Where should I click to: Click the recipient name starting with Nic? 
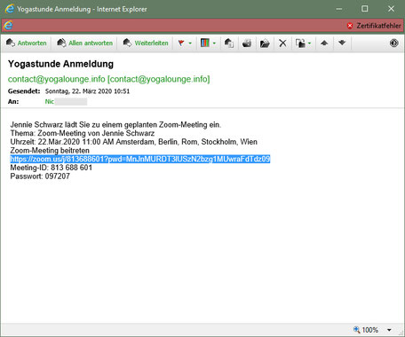[x=49, y=102]
